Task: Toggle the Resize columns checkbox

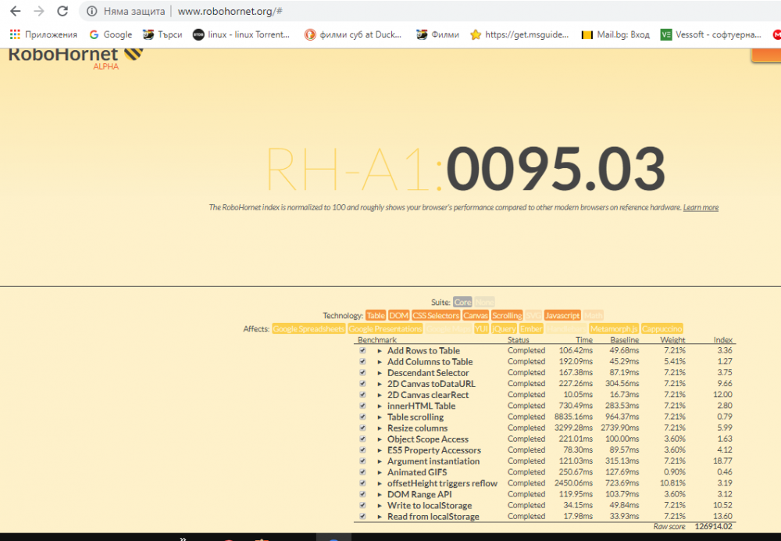Action: coord(362,428)
